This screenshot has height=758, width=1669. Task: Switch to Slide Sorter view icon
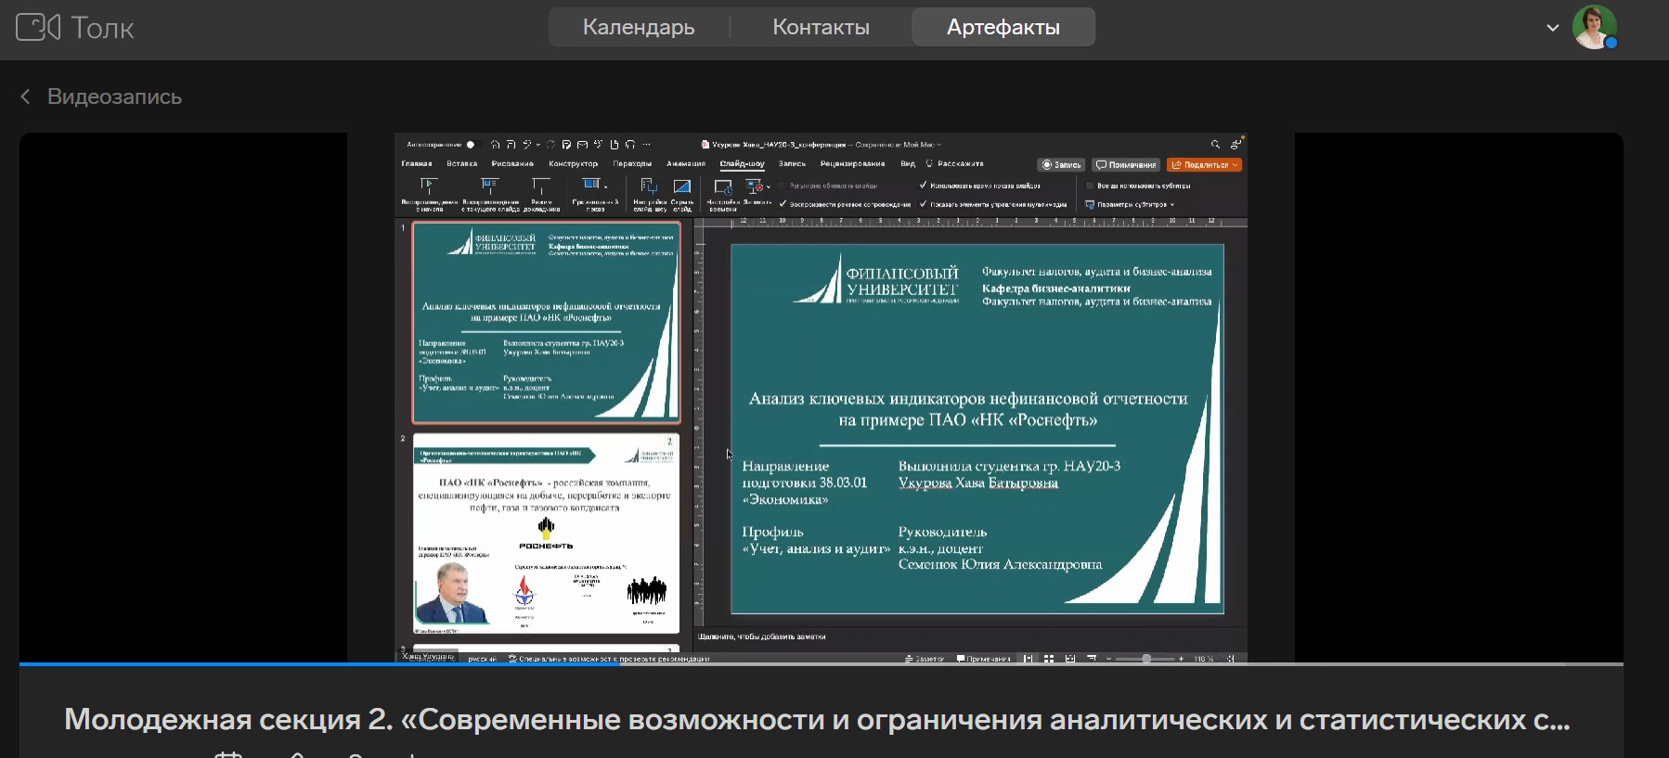click(x=1049, y=659)
